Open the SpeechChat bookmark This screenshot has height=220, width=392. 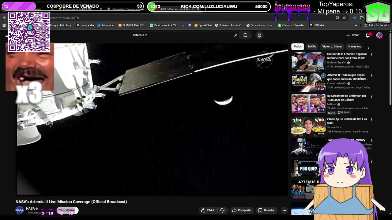pyautogui.click(x=203, y=25)
